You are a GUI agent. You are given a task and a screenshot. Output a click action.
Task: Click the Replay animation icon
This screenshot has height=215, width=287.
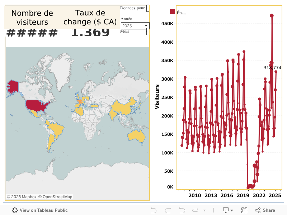point(195,210)
